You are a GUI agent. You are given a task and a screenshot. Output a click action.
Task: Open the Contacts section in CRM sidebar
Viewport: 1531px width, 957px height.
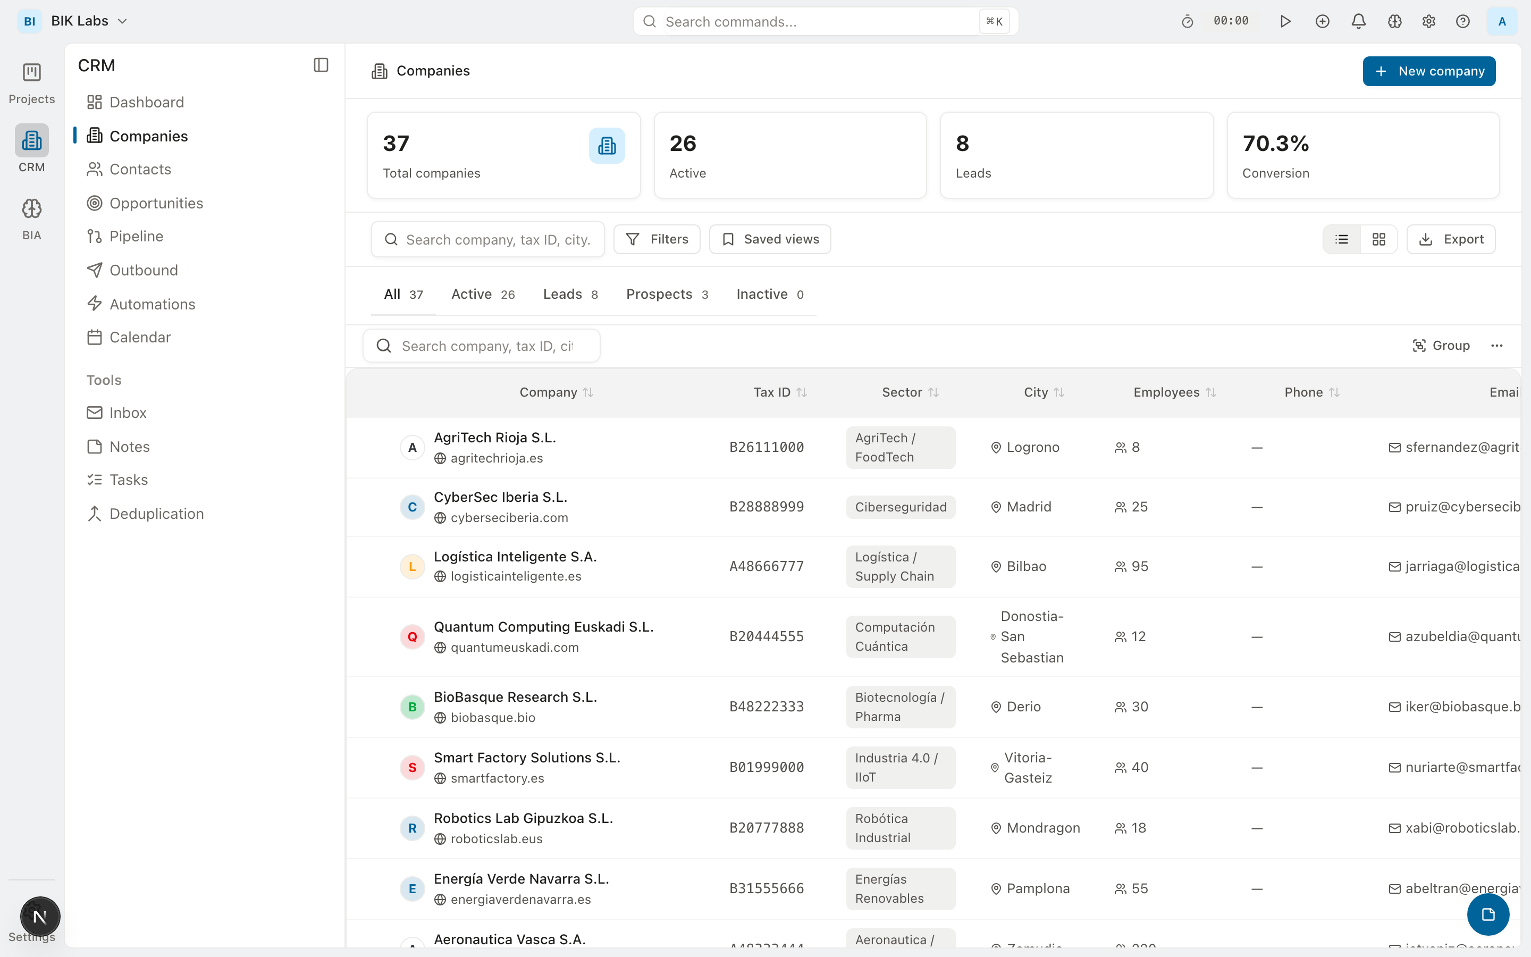pyautogui.click(x=140, y=169)
